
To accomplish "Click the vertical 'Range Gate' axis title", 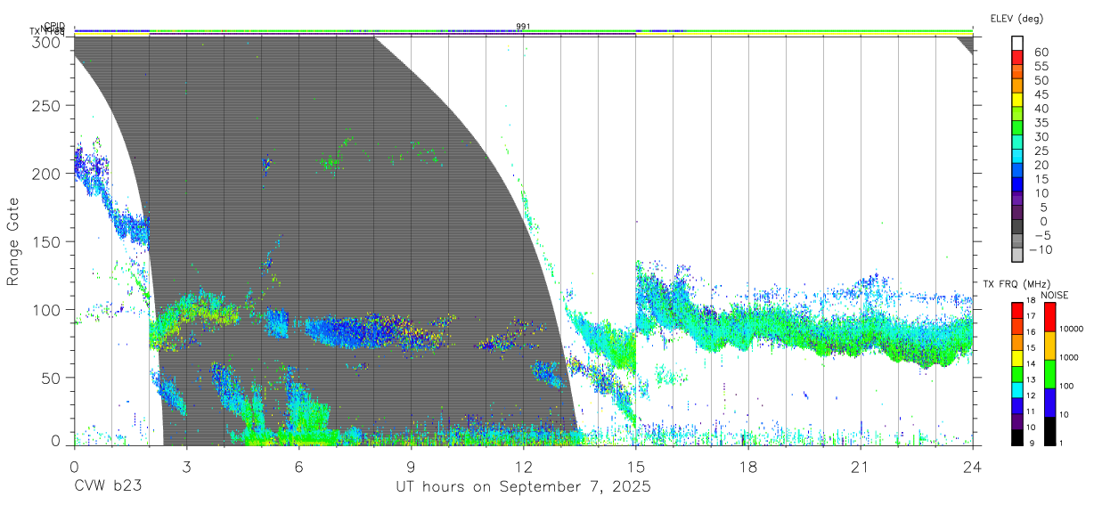I will pyautogui.click(x=13, y=241).
